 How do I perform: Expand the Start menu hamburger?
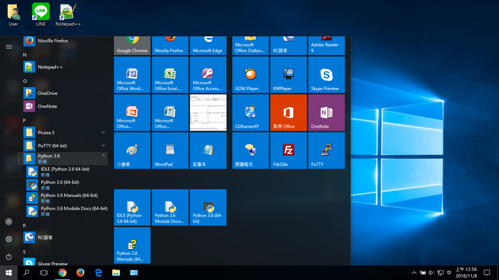pyautogui.click(x=9, y=47)
